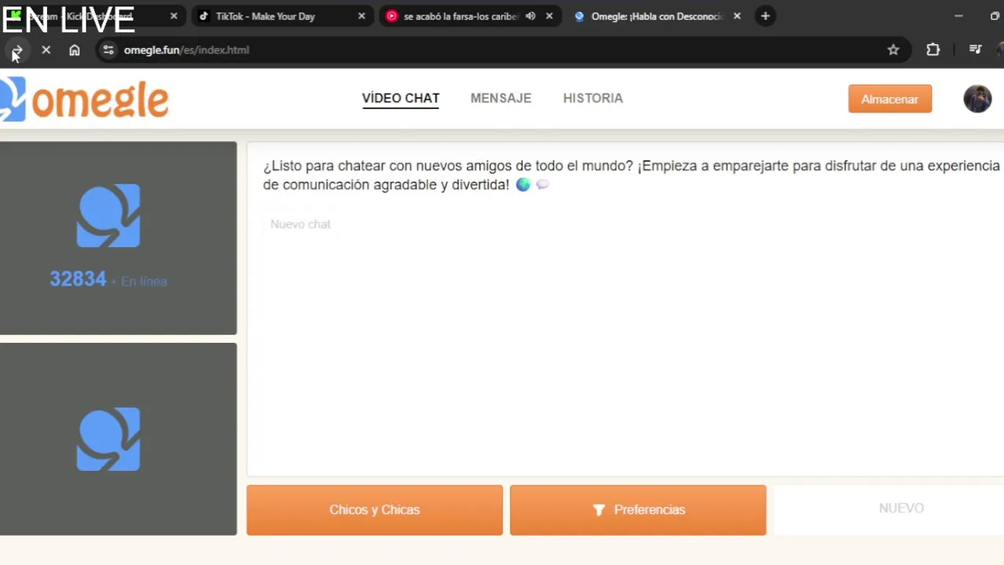Viewport: 1004px width, 565px height.
Task: Open the Chicos y Chicas gender selector
Action: pos(375,510)
